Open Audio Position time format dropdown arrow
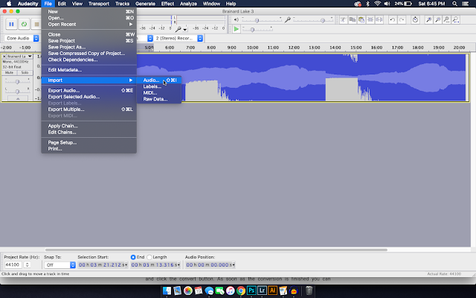Viewport: 476px width, 298px height. click(x=234, y=265)
